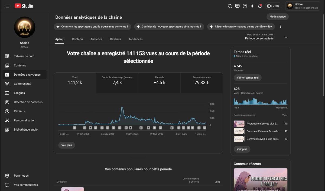Open Détection de contenus

(x=25, y=102)
